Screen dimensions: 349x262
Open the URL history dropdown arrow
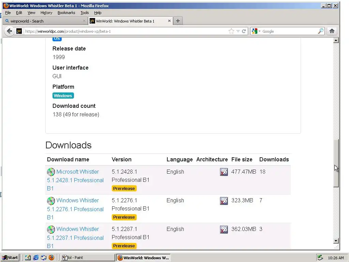tap(238, 31)
